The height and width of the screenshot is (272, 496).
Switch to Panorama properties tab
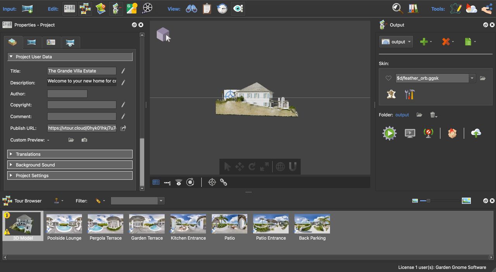[x=32, y=42]
